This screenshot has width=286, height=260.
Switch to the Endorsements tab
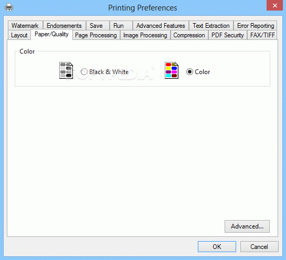coord(64,26)
